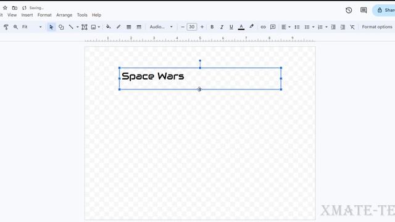This screenshot has height=222, width=395.
Task: Star this document
Action: [x=5, y=8]
